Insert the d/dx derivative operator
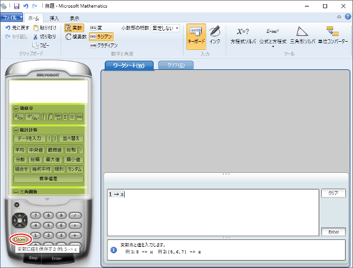The image size is (353, 268). (19, 117)
